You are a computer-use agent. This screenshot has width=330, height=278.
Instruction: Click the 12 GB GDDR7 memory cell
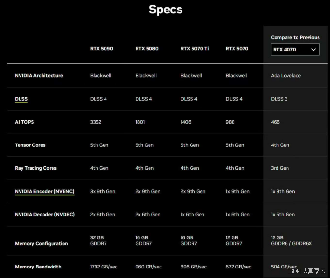pyautogui.click(x=234, y=241)
